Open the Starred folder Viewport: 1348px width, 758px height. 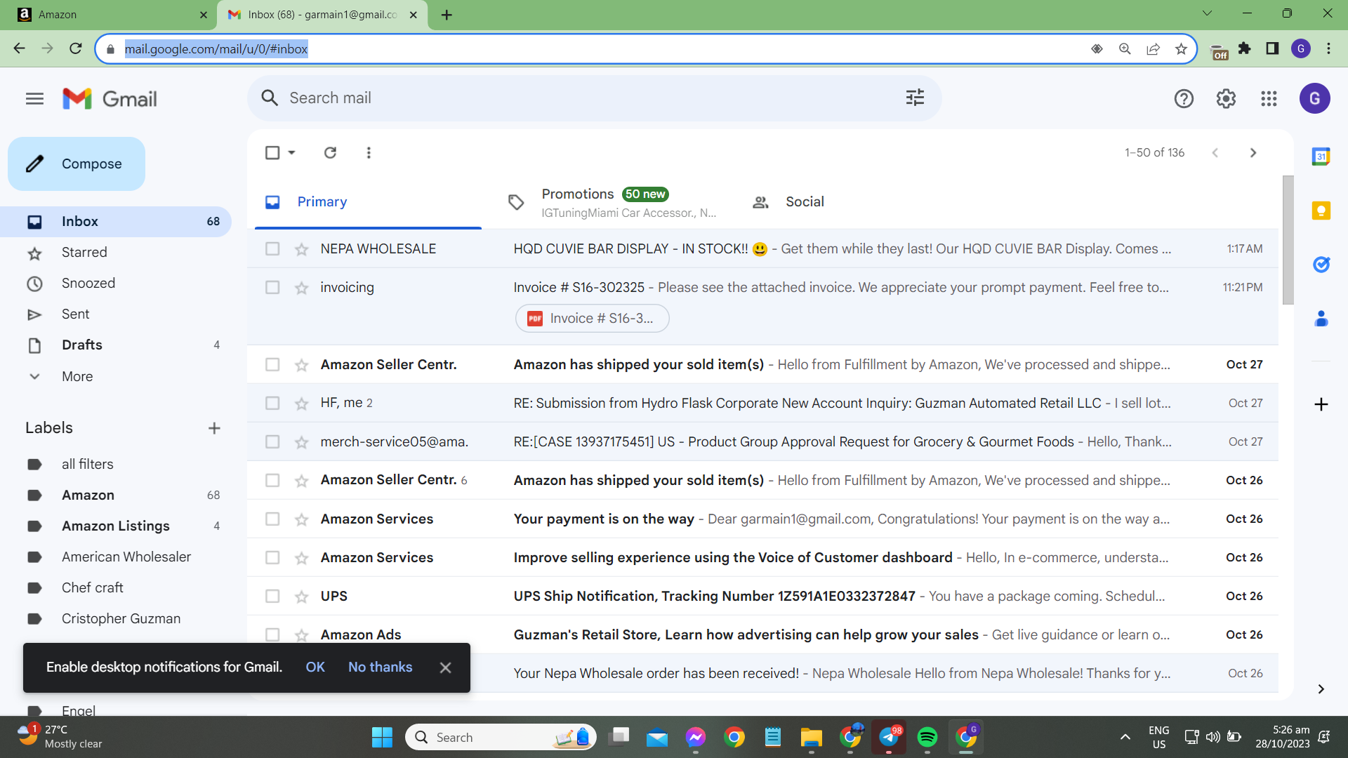84,253
